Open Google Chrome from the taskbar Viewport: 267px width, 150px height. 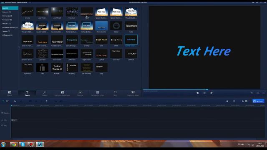(x=14, y=145)
